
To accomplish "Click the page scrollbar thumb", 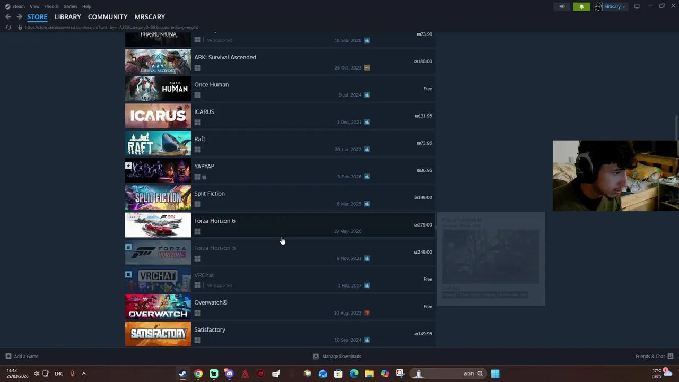I will [x=676, y=127].
